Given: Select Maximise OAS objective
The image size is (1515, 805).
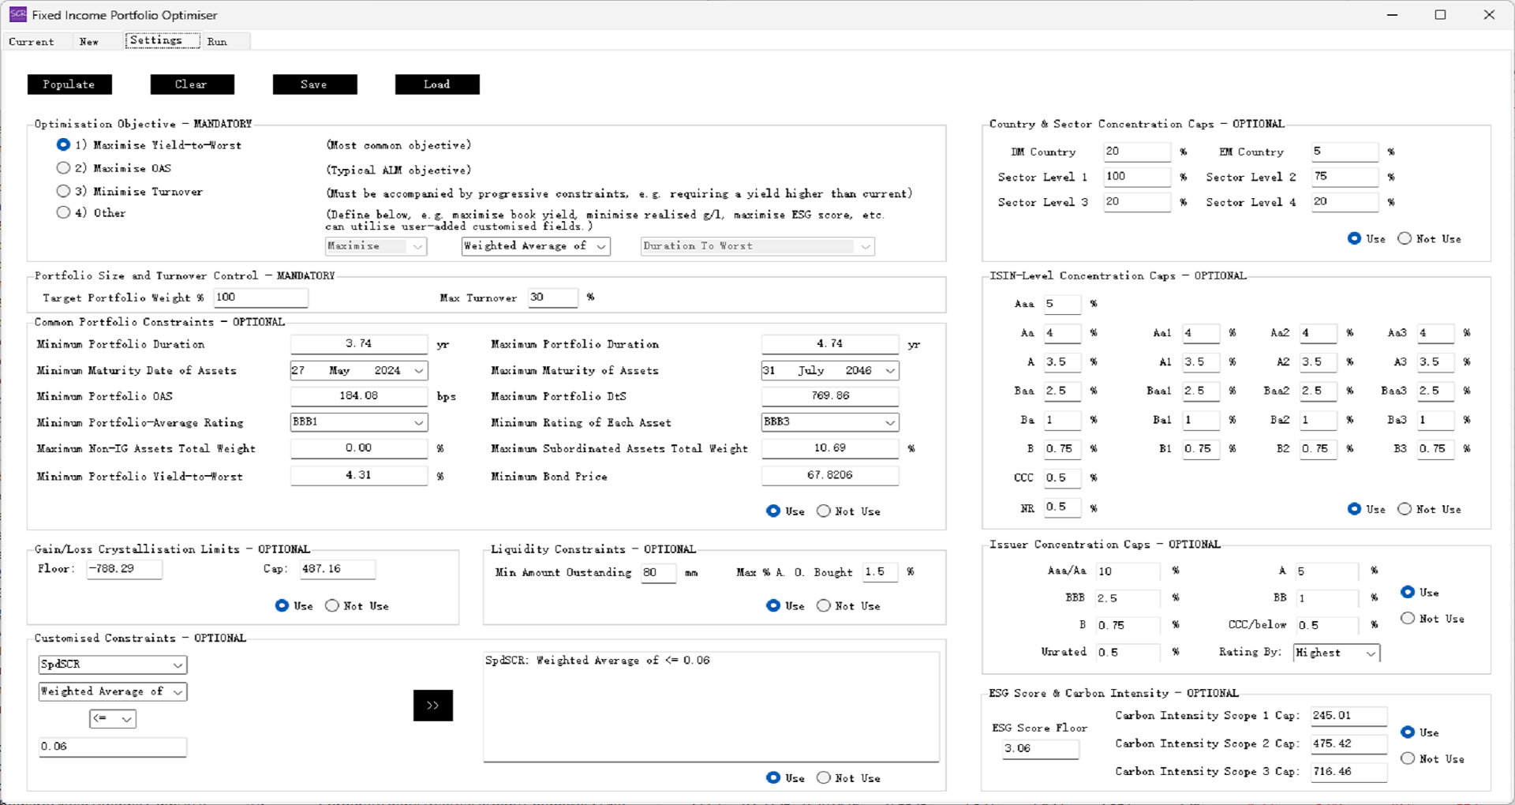Looking at the screenshot, I should pyautogui.click(x=64, y=168).
